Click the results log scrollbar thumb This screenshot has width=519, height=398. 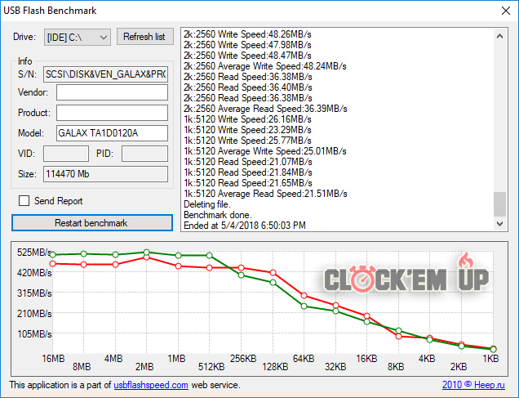click(x=499, y=203)
